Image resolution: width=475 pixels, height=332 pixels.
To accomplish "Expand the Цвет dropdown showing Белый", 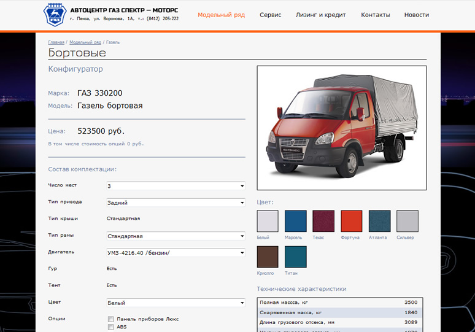I will pos(176,303).
